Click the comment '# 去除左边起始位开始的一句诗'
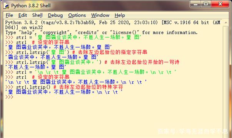 coord(142,62)
